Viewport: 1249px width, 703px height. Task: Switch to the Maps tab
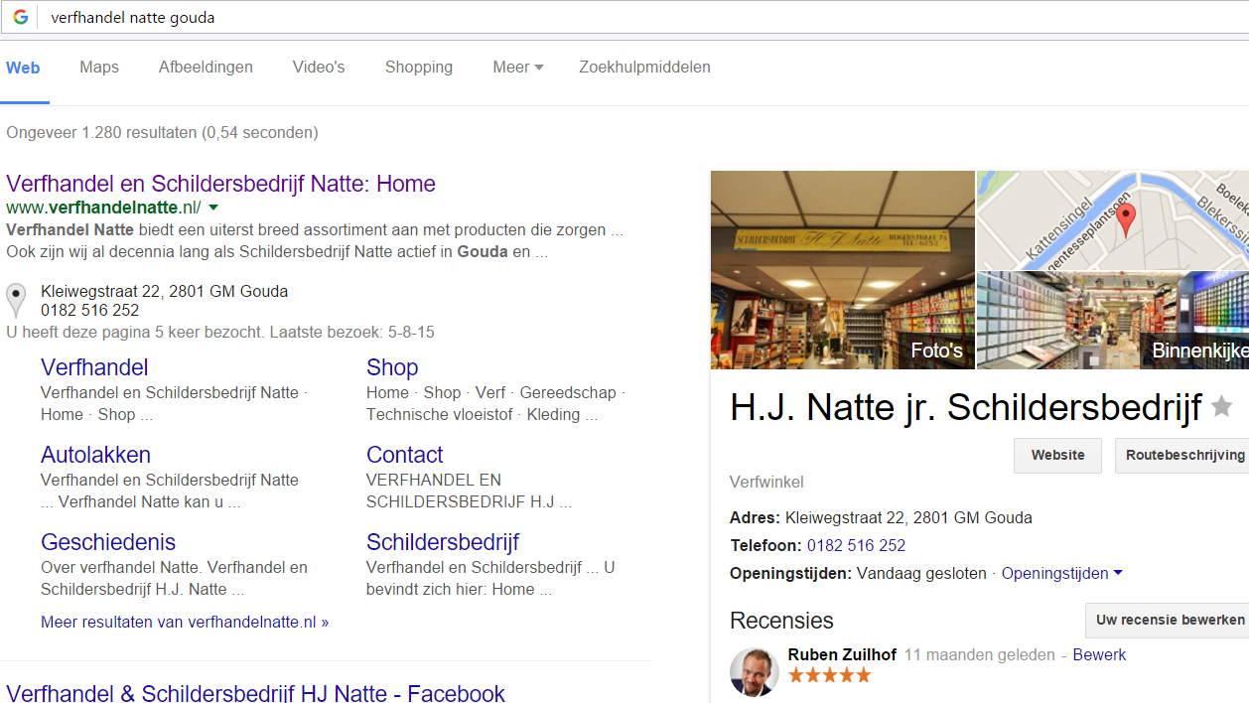[x=99, y=68]
